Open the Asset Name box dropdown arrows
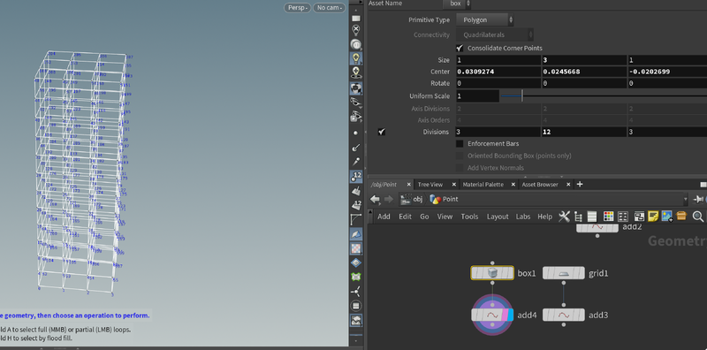 [468, 4]
